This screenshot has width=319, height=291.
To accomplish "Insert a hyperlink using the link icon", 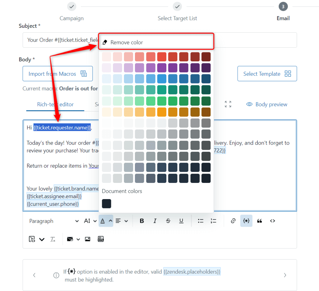I will [x=233, y=221].
